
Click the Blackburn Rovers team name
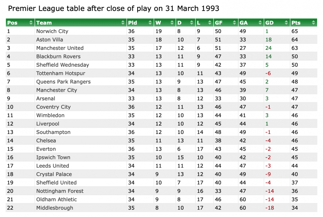(x=58, y=56)
